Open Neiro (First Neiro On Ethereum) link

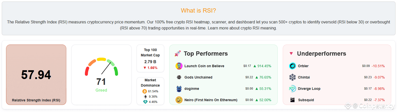(x=211, y=100)
